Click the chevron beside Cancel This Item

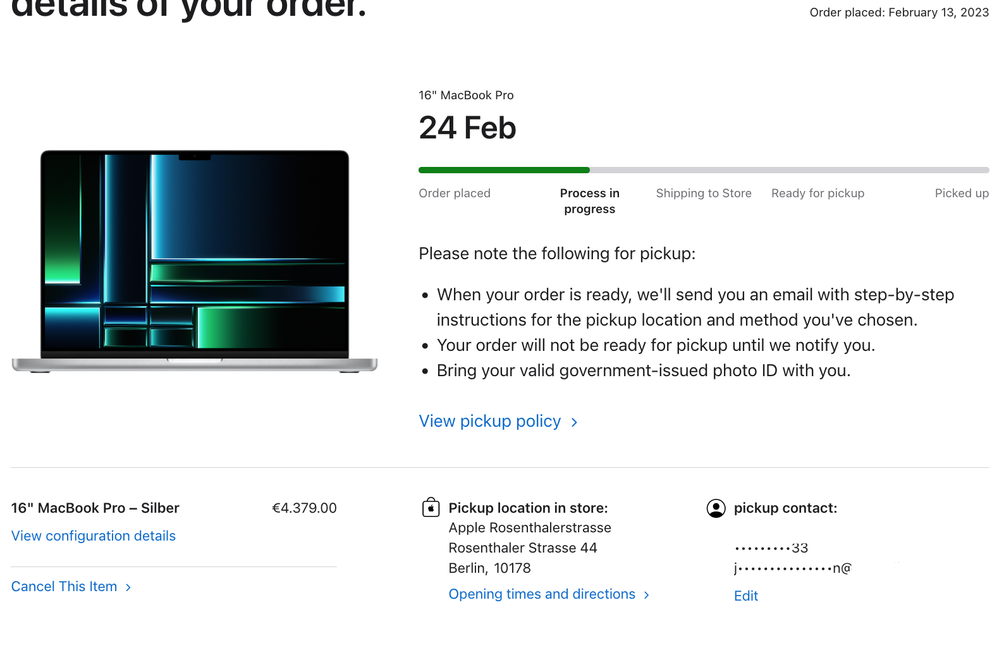(128, 587)
